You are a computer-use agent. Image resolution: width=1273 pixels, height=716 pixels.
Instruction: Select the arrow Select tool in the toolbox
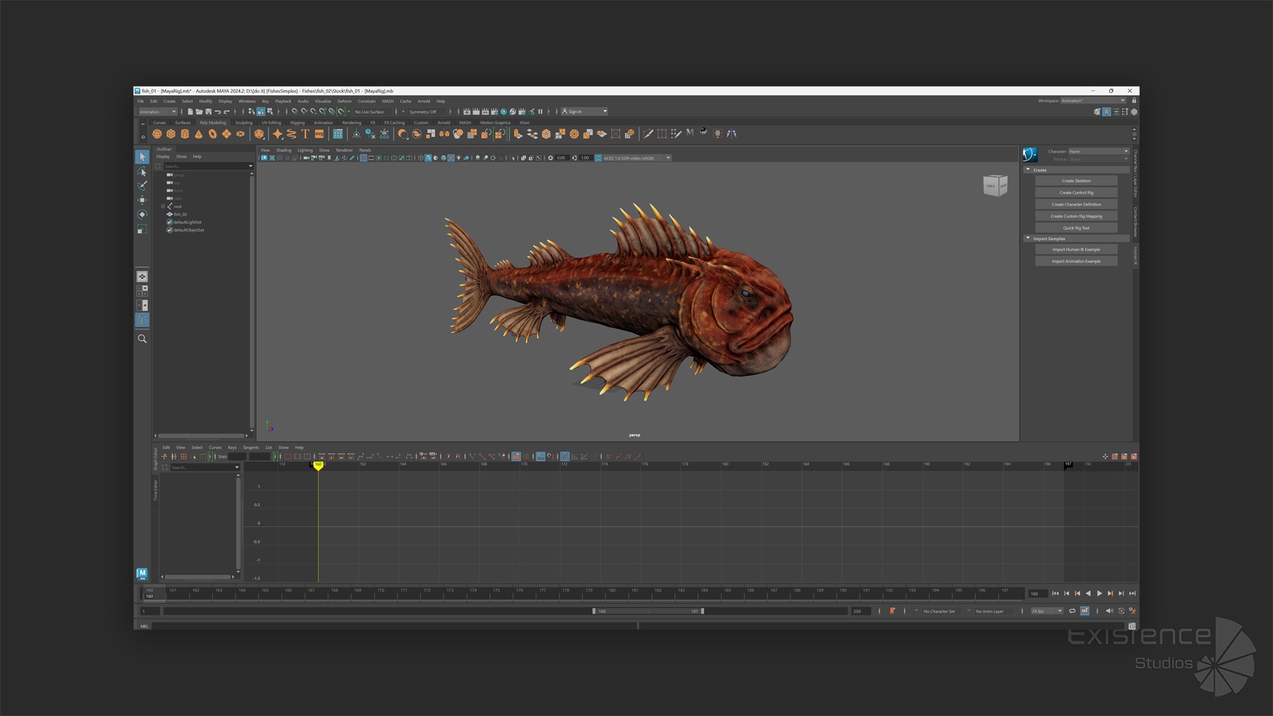click(142, 156)
